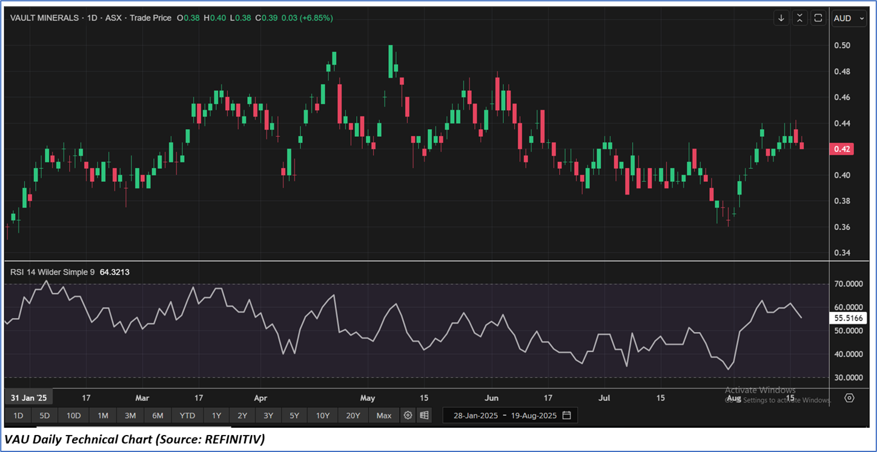Viewport: 877px width, 452px height.
Task: Open the RSI 14 Wilder indicator label
Action: click(52, 273)
